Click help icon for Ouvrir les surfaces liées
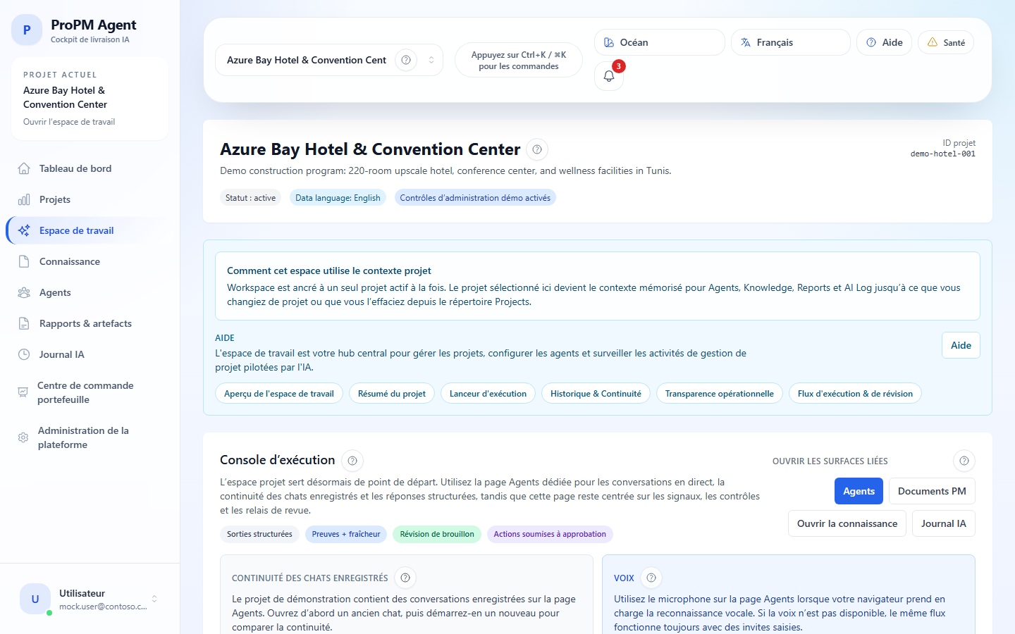1015x634 pixels. (x=964, y=461)
